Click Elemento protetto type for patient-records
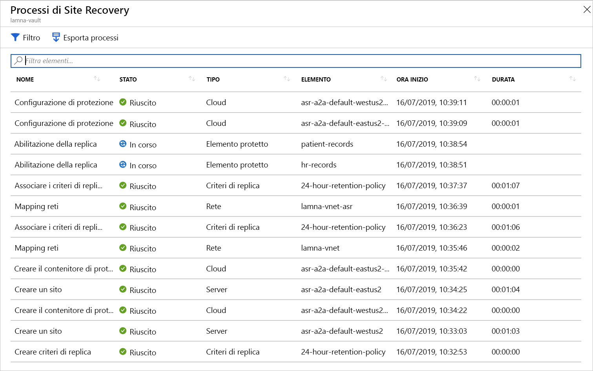593x371 pixels. tap(237, 144)
